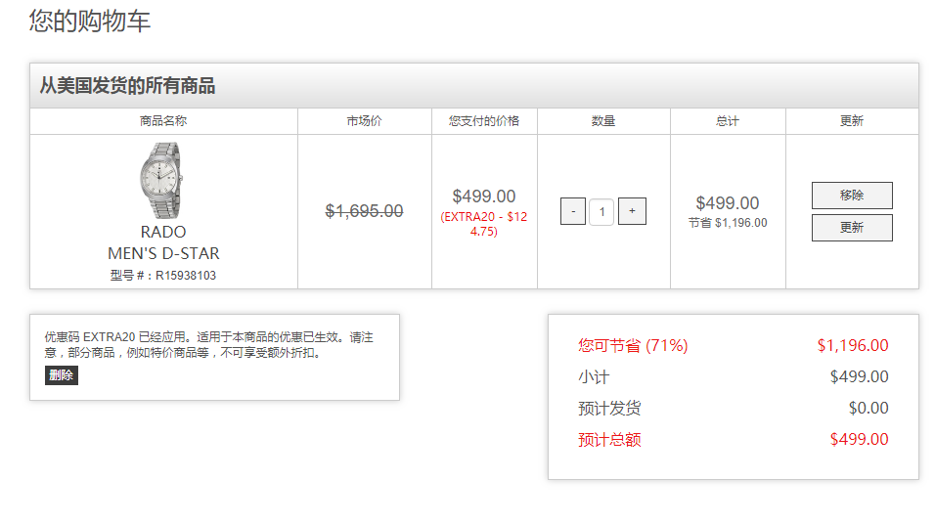This screenshot has width=935, height=524.
Task: Click the quantity input field showing 1
Action: click(x=601, y=211)
